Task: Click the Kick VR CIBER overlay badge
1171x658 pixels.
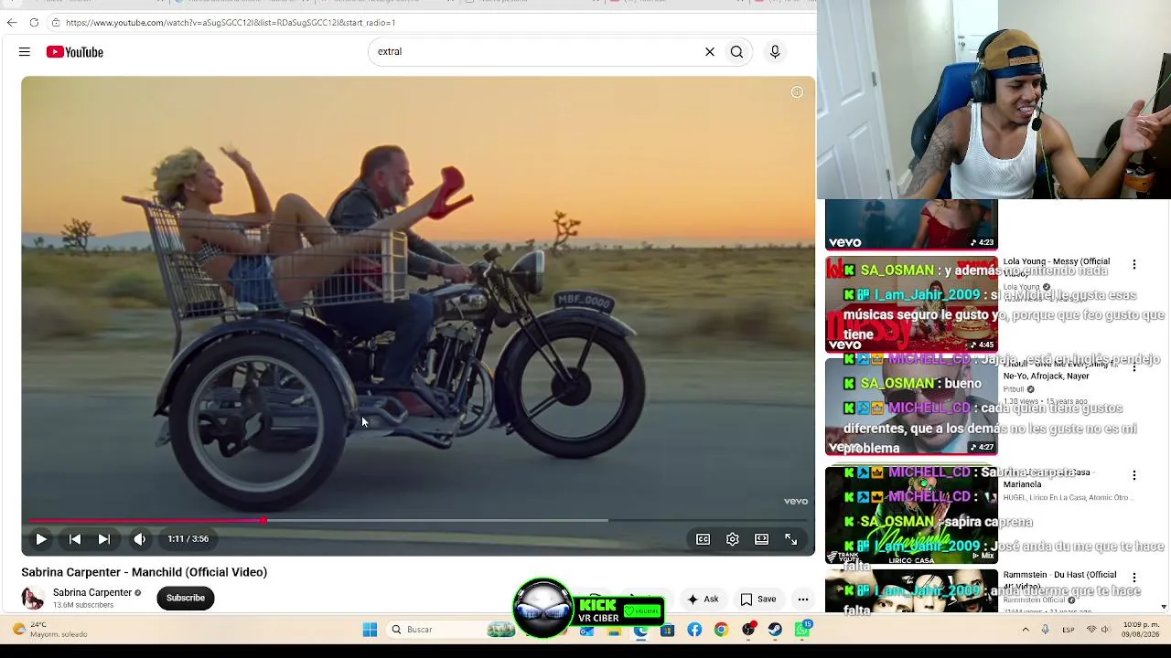Action: click(x=588, y=610)
